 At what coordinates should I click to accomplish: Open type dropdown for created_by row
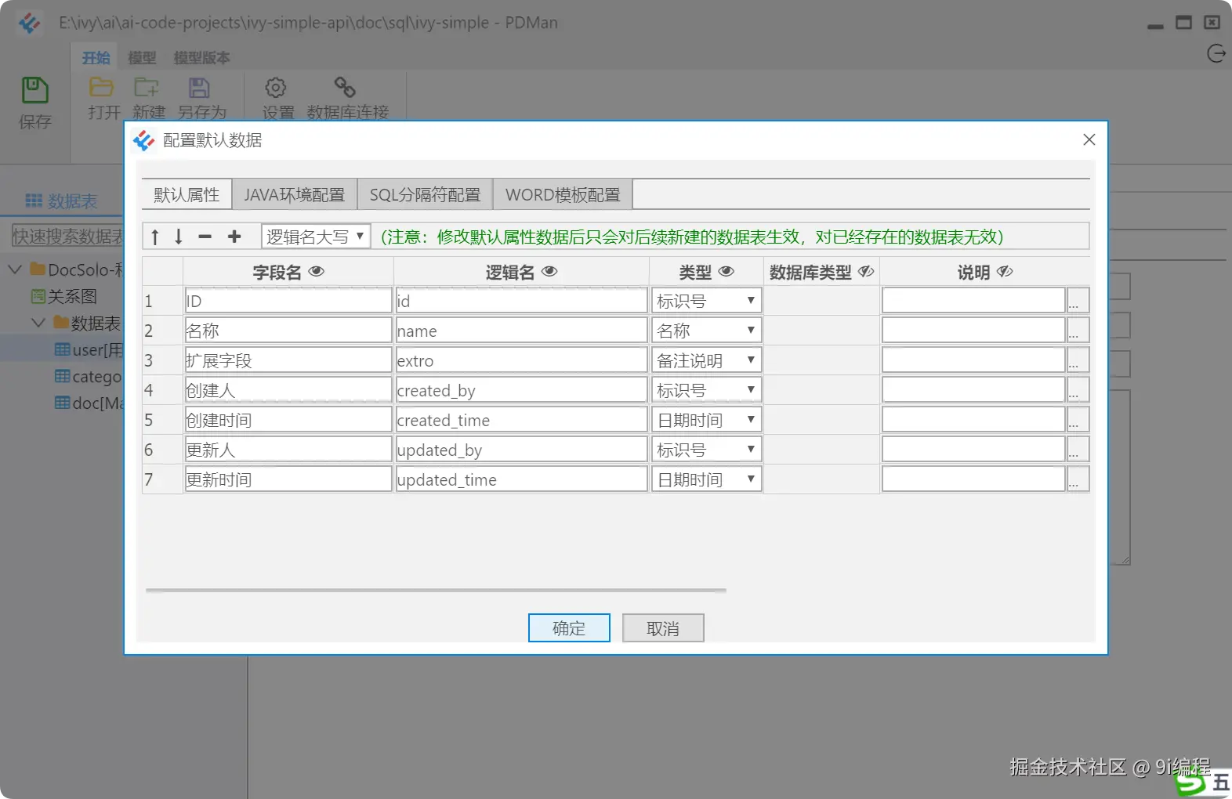coord(706,390)
